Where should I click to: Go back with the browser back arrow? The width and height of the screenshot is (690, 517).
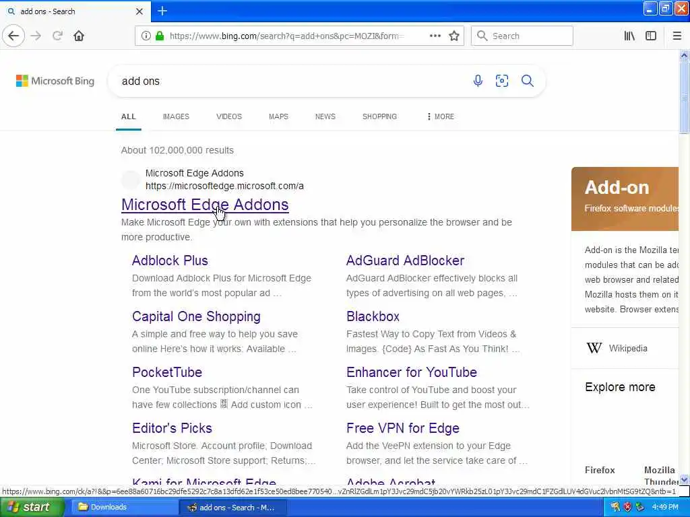13,36
